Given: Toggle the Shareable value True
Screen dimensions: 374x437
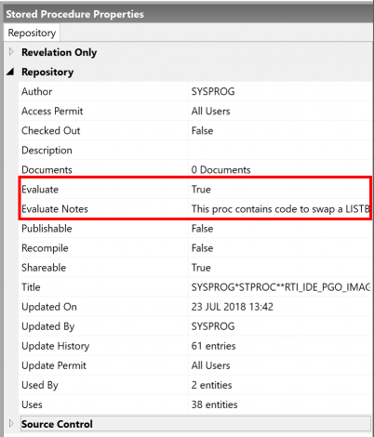Looking at the screenshot, I should tap(201, 268).
